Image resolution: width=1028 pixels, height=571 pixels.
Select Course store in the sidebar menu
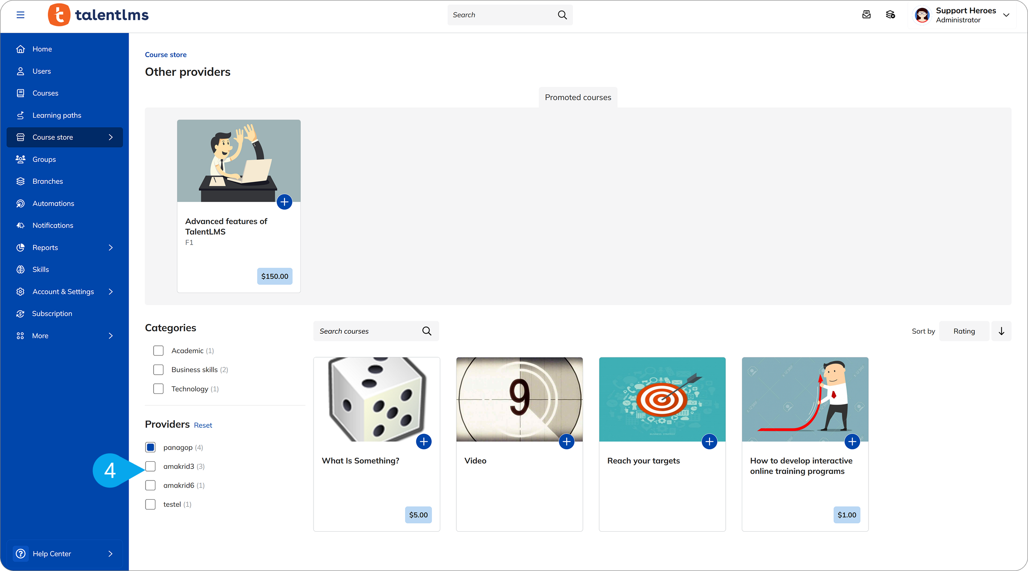tap(53, 137)
